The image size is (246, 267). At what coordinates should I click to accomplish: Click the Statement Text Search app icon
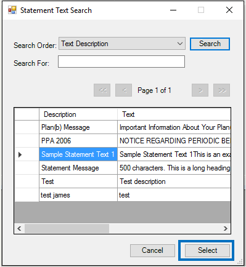(x=12, y=10)
